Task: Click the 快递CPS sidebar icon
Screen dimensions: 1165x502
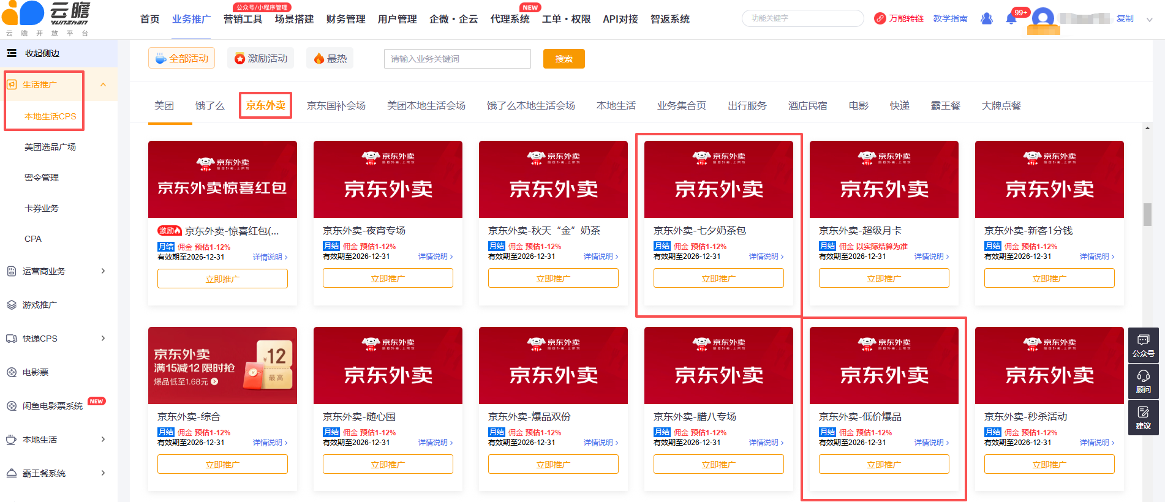Action: coord(12,339)
